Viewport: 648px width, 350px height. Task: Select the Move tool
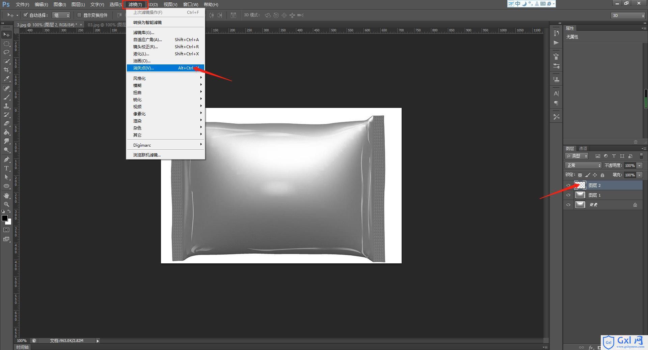pos(6,35)
